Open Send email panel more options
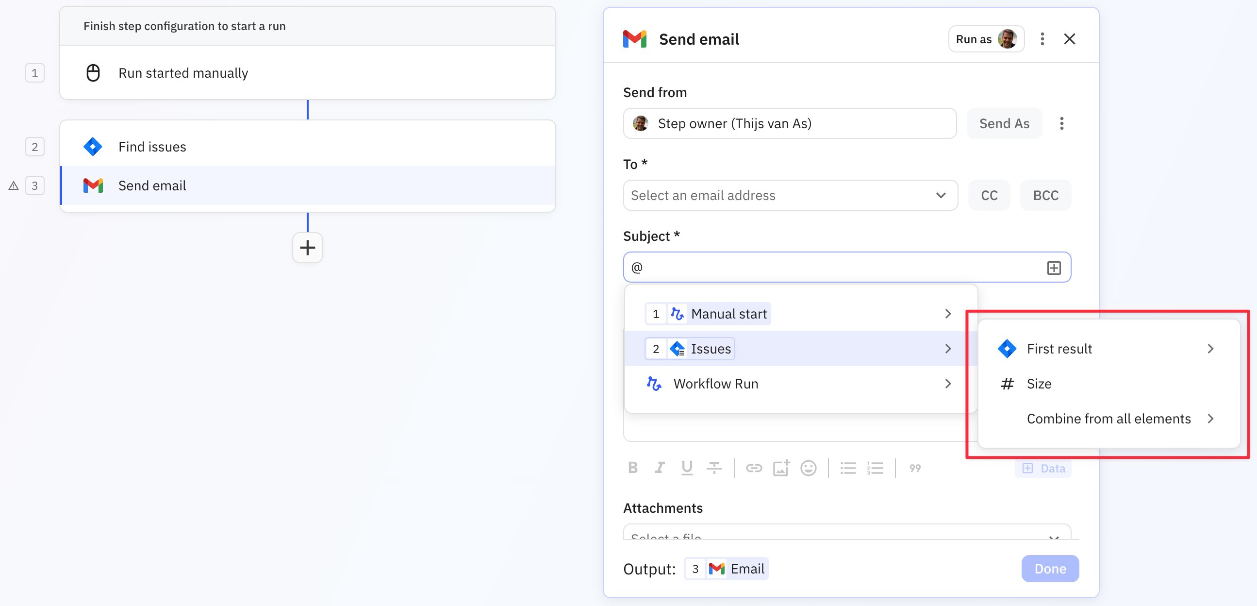The width and height of the screenshot is (1257, 606). (1042, 39)
